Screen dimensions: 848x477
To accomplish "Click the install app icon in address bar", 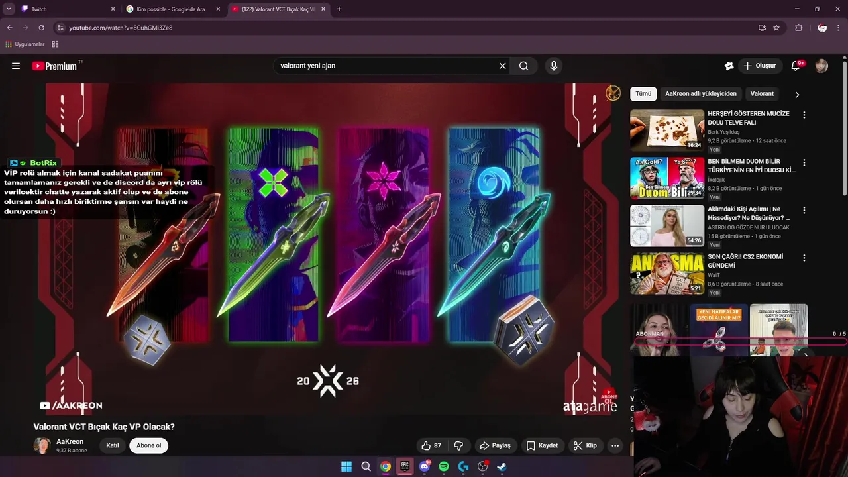I will click(762, 28).
